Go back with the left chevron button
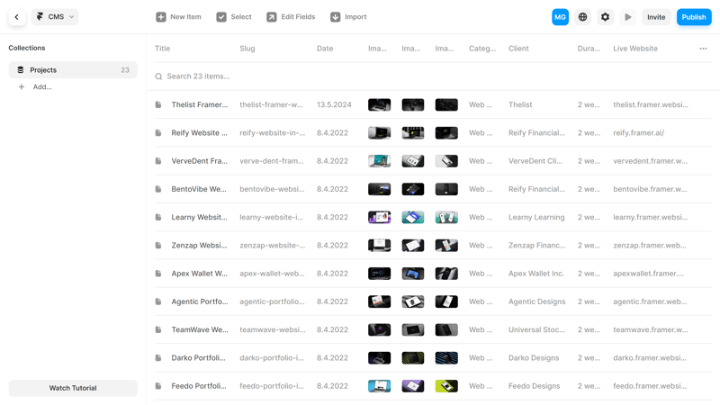This screenshot has width=720, height=405. 17,17
